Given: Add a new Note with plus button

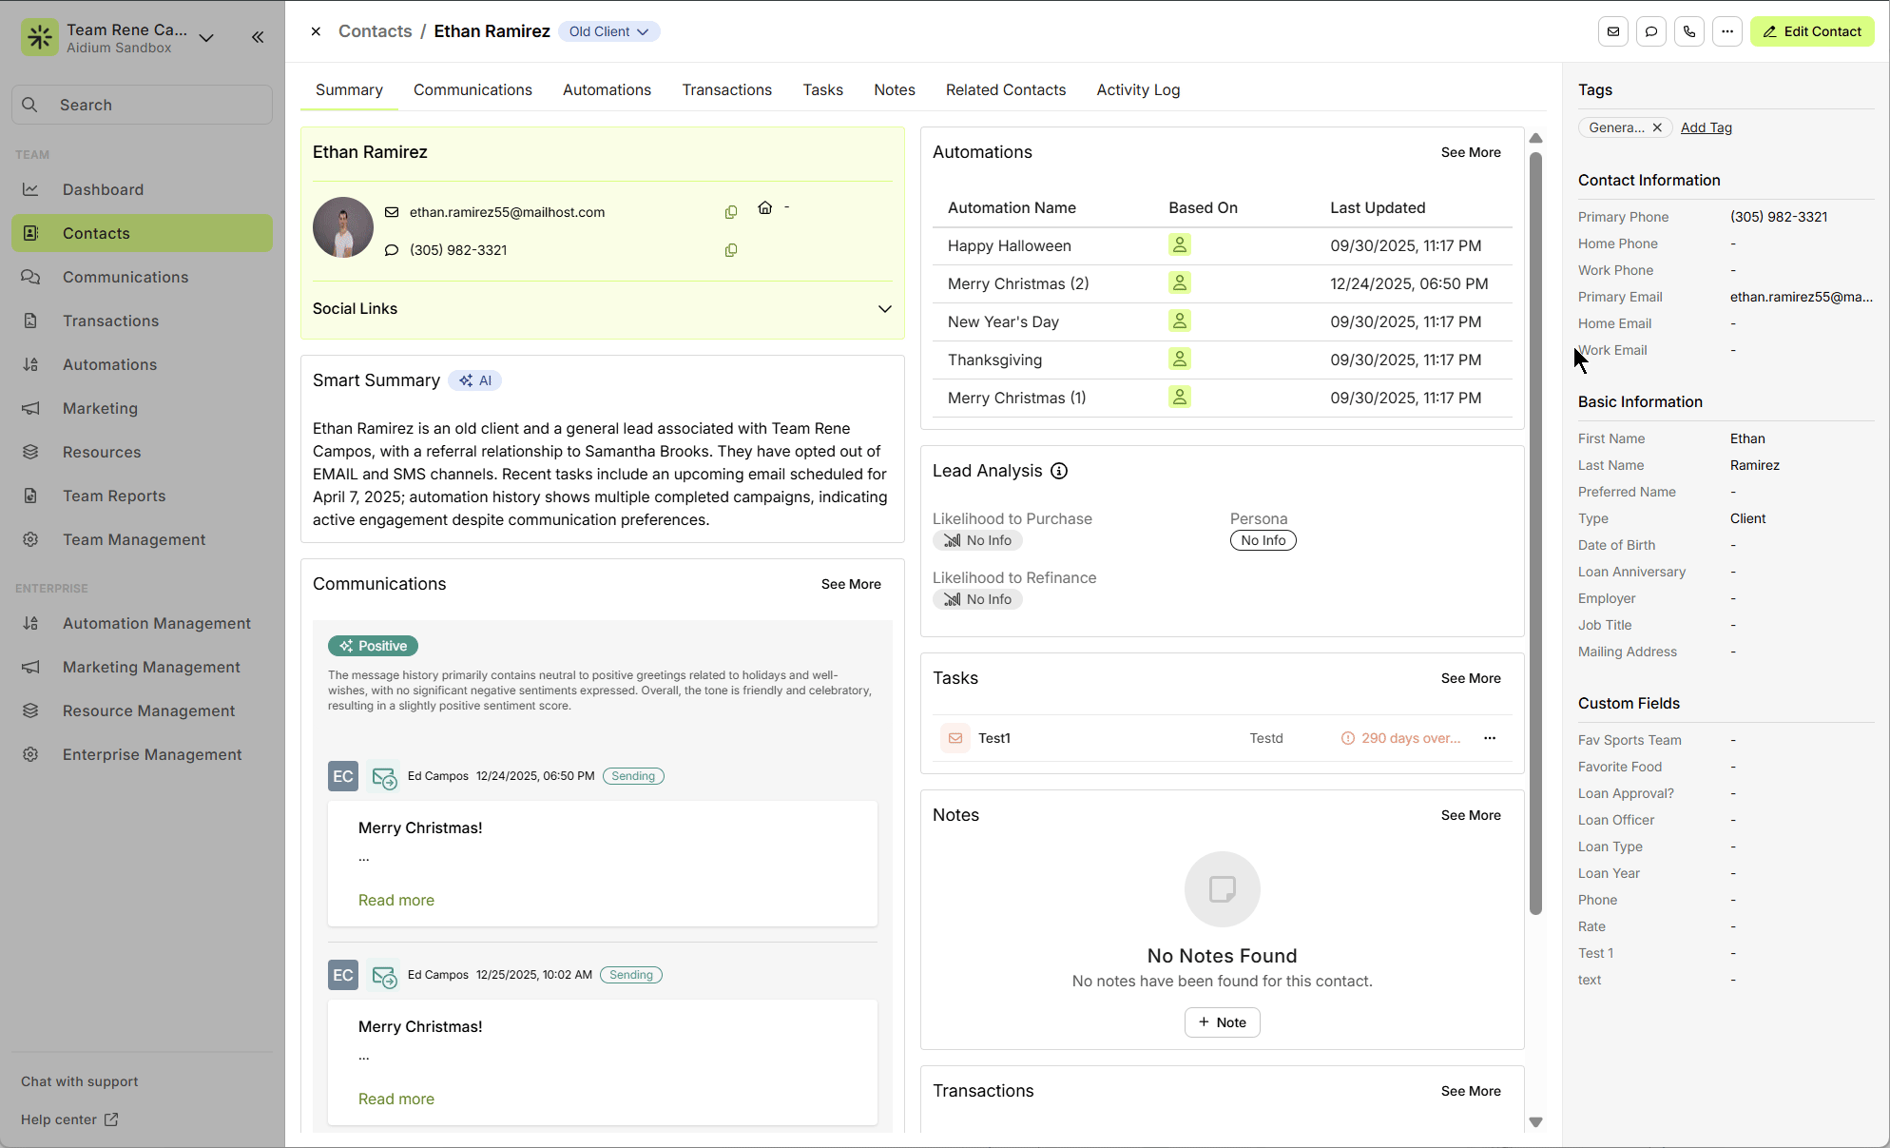Looking at the screenshot, I should point(1222,1022).
